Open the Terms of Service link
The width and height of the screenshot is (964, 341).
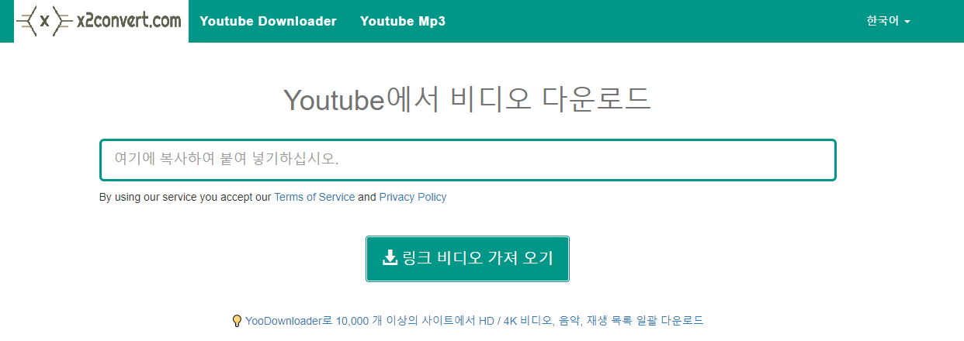tap(314, 197)
